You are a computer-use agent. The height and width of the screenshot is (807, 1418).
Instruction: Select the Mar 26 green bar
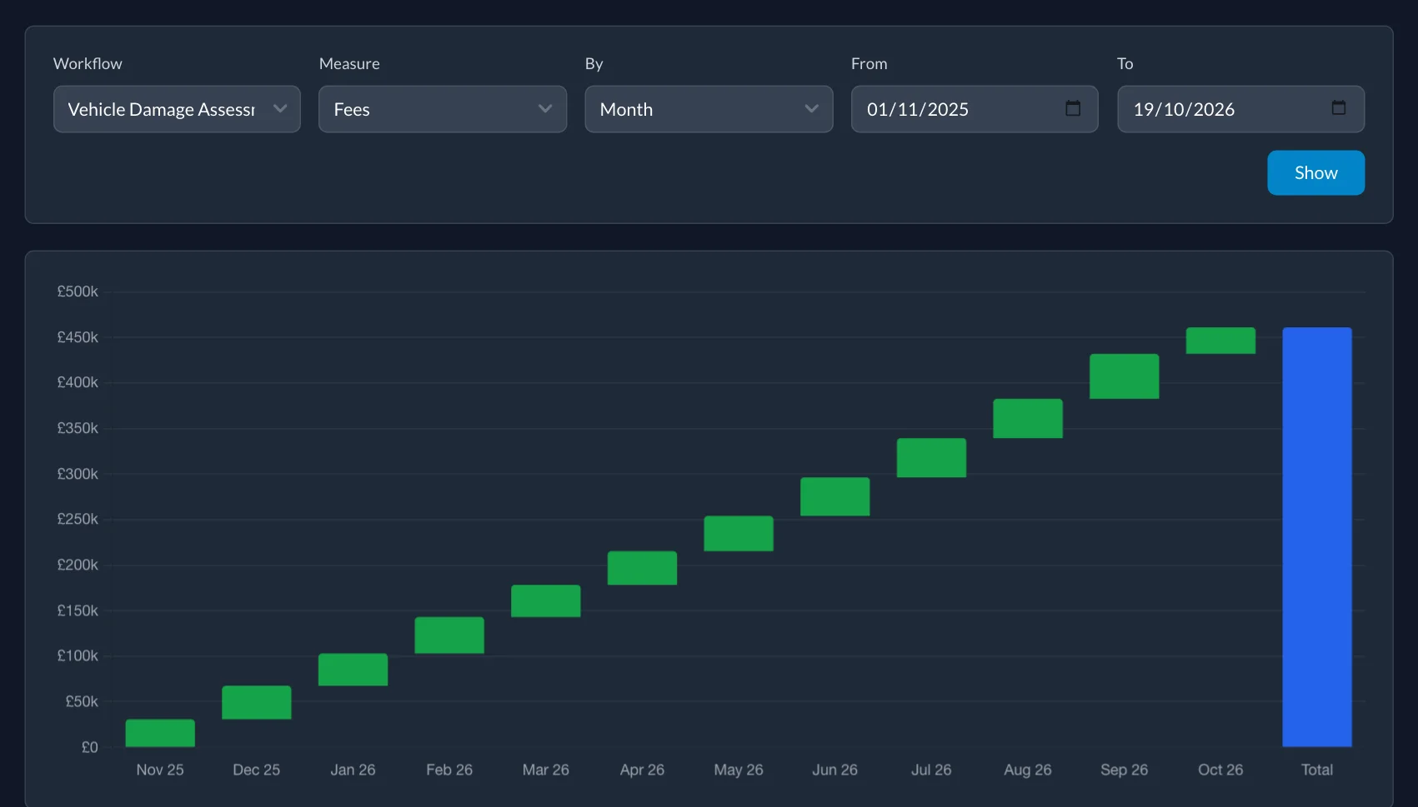tap(546, 601)
